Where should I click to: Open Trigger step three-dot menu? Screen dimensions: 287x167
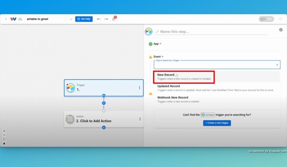click(x=140, y=88)
